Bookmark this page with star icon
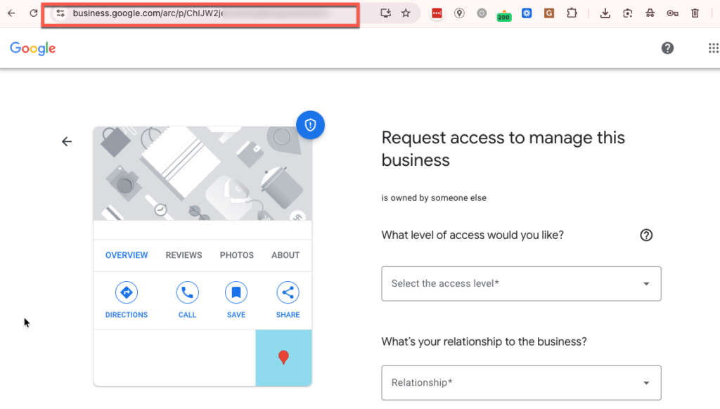 (x=406, y=13)
